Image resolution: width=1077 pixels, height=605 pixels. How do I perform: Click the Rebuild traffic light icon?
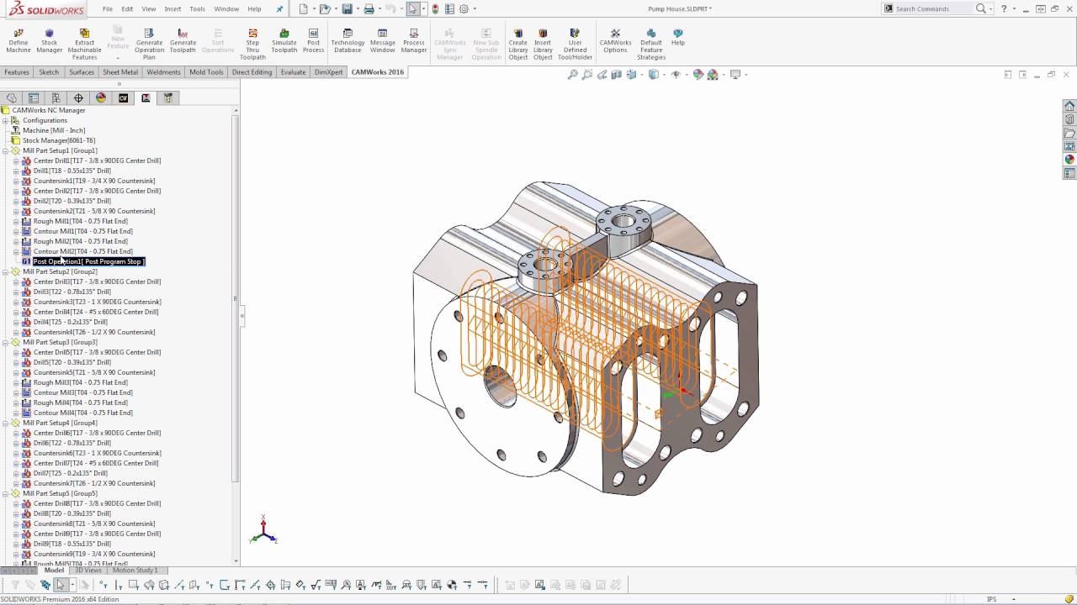(435, 8)
